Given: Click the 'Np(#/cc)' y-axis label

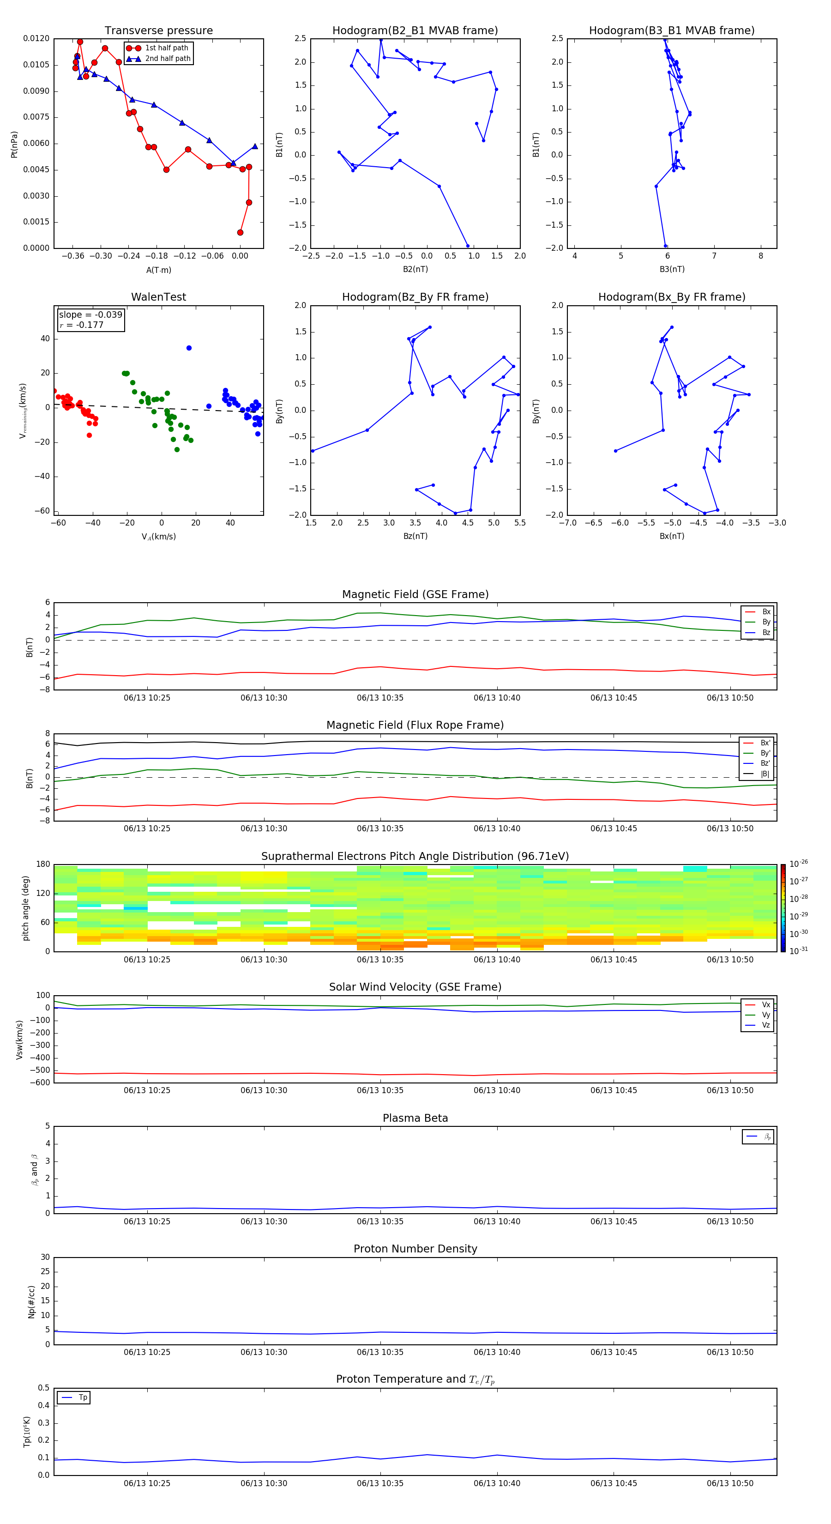Looking at the screenshot, I should click(31, 1301).
